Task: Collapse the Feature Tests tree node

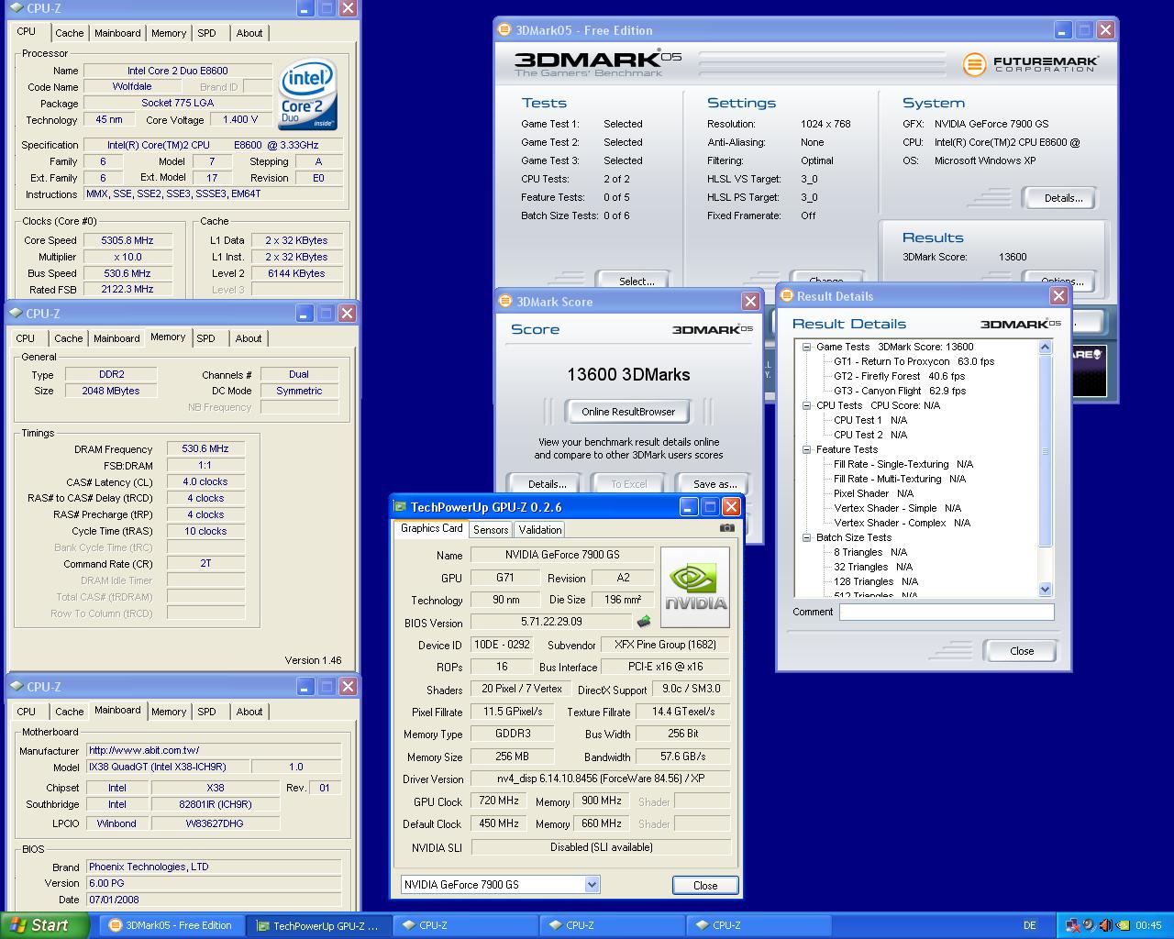Action: 806,449
